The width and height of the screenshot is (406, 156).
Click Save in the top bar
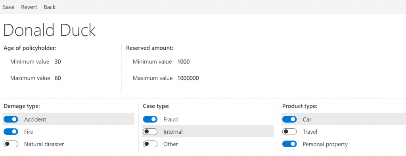[x=9, y=7]
